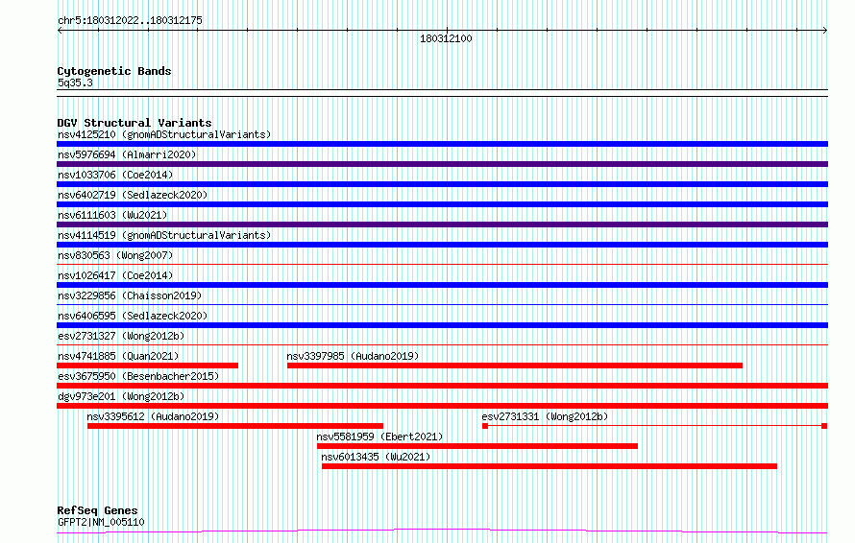Click the red bar under nsv3397985
The image size is (855, 543).
(x=515, y=366)
